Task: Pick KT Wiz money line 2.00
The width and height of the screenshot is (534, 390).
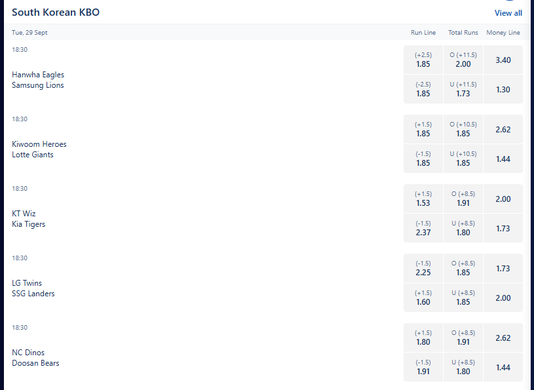Action: (x=503, y=199)
